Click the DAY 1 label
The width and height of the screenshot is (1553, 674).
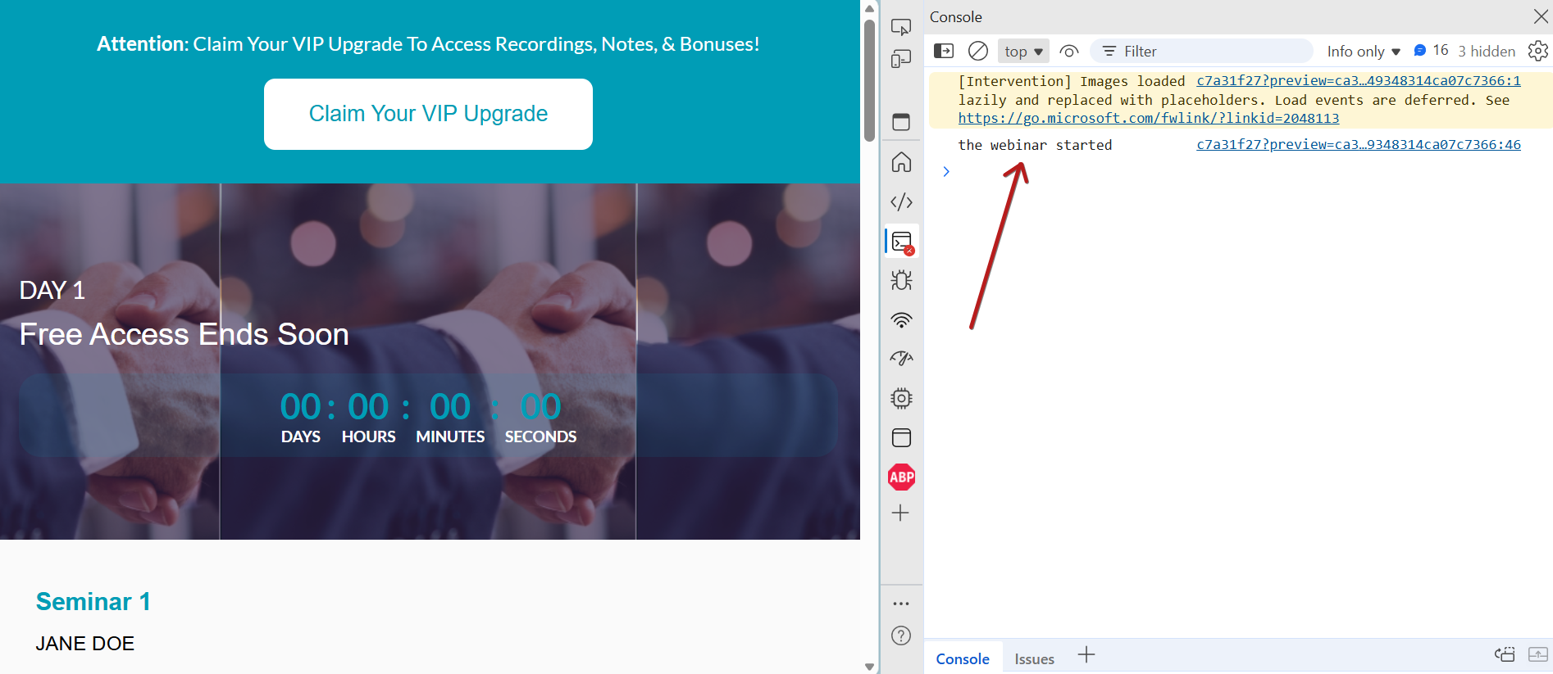(52, 291)
